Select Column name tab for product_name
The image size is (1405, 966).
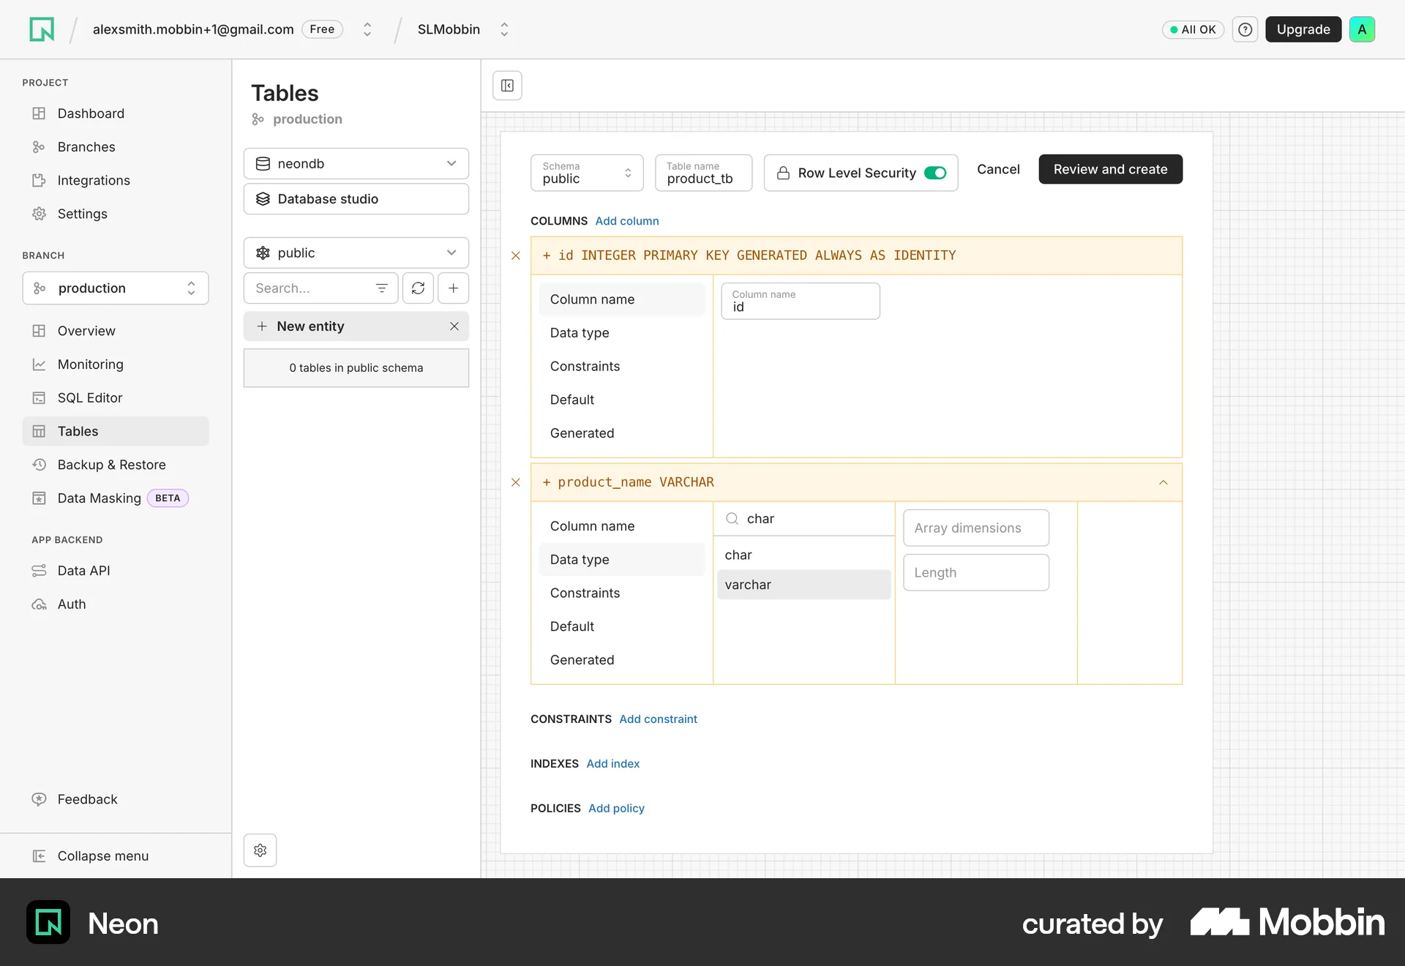[622, 526]
